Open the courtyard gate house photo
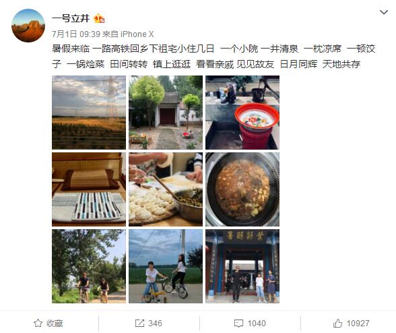 tap(166, 113)
